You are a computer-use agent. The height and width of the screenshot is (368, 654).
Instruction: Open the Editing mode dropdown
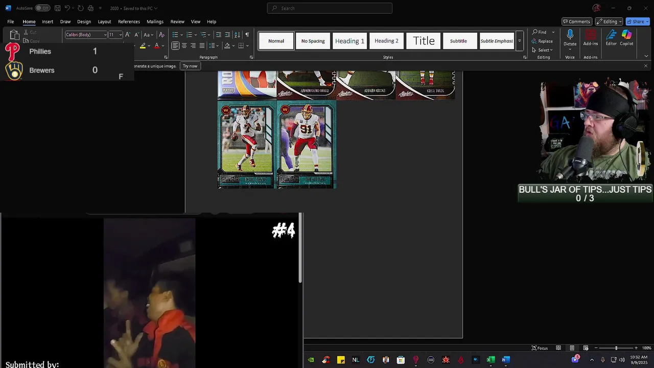tap(609, 21)
